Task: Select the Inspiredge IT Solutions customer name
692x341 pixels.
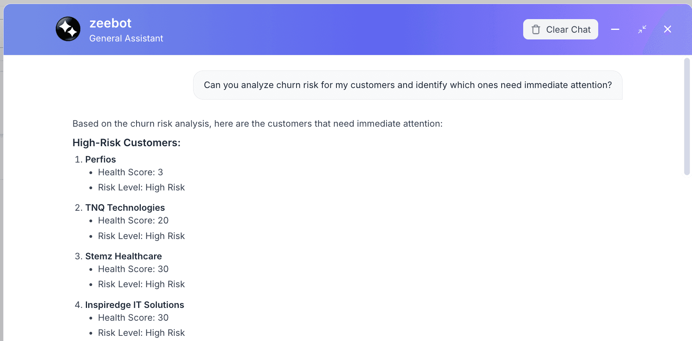Action: tap(134, 305)
